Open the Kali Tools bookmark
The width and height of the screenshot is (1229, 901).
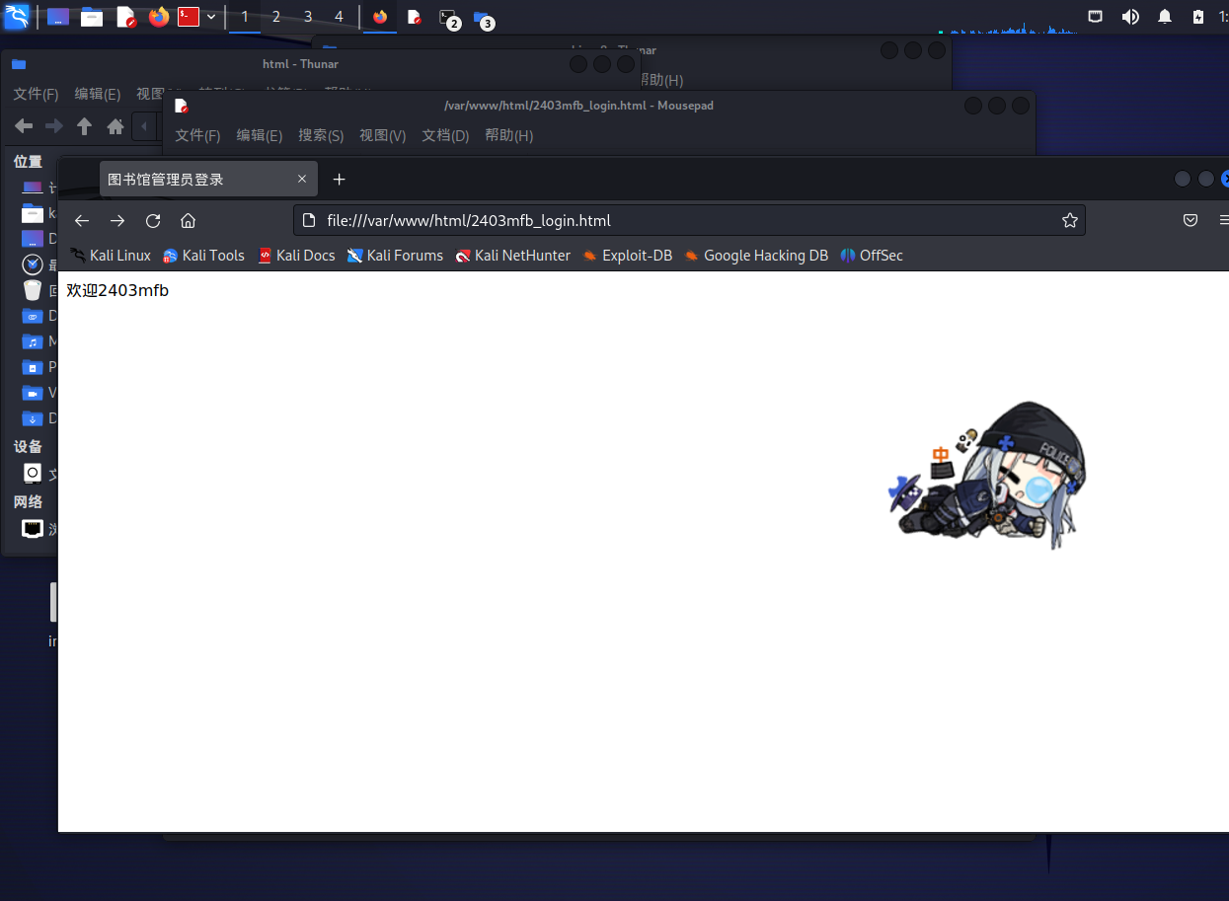pyautogui.click(x=203, y=255)
